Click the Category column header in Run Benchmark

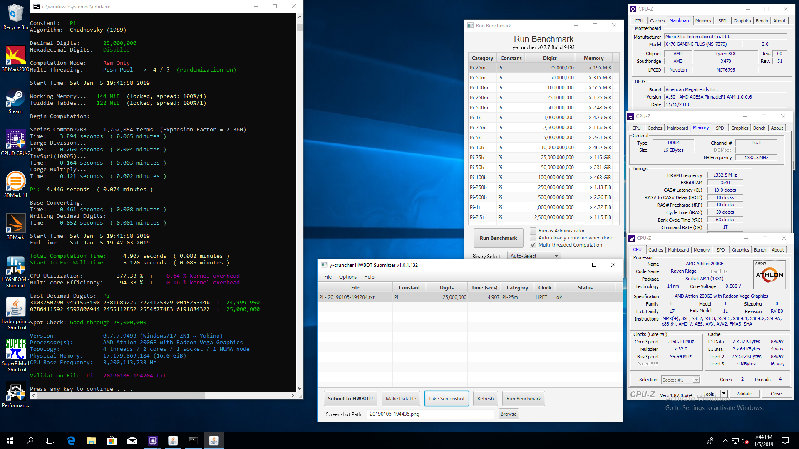coord(482,58)
